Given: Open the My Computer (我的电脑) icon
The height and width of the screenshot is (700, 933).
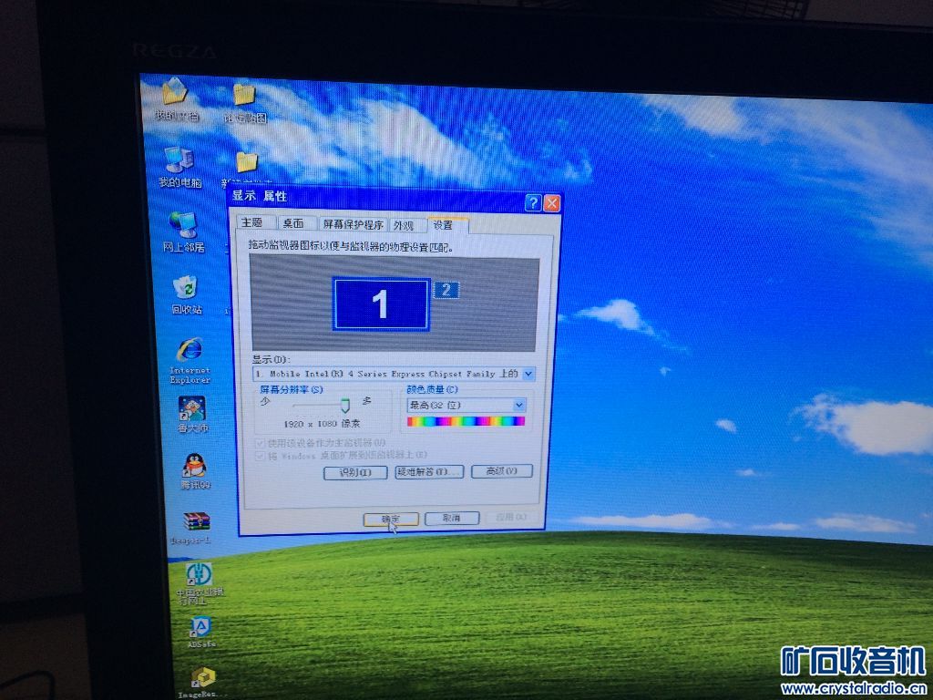Looking at the screenshot, I should click(179, 168).
